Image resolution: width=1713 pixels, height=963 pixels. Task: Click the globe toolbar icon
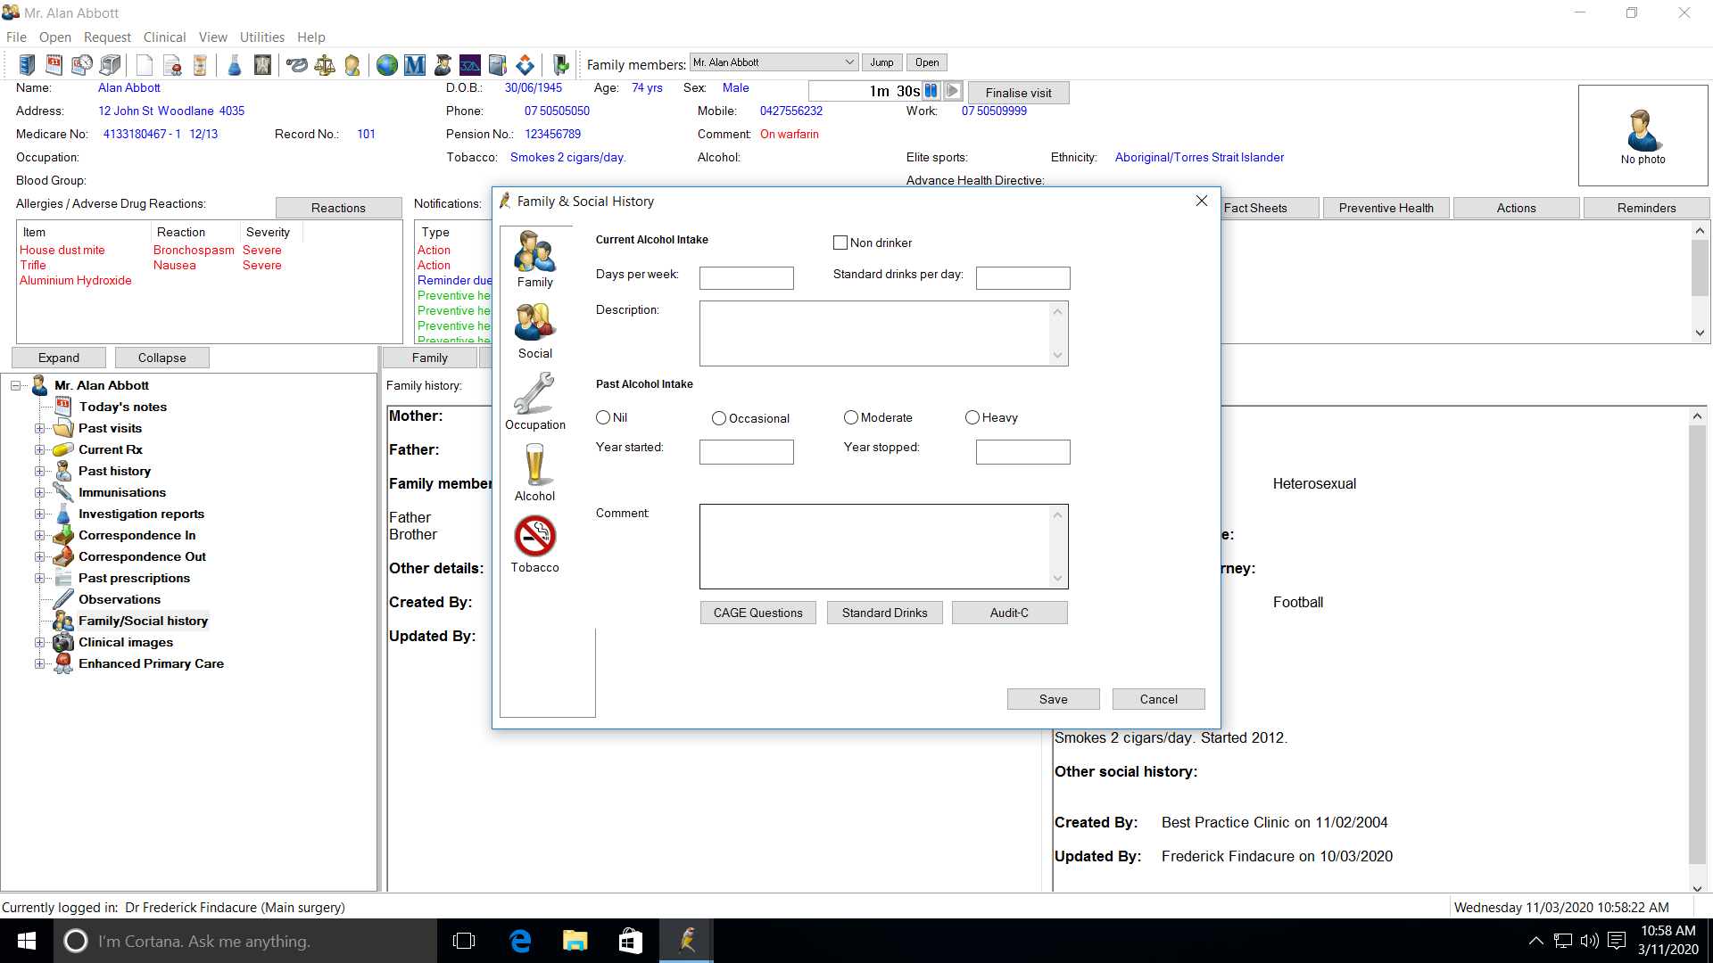(x=386, y=65)
